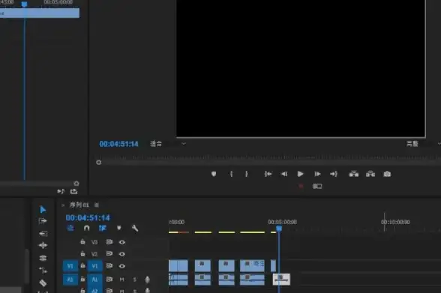Click the Add Marker button in program monitor
Viewport: 441px width, 293px height.
214,174
